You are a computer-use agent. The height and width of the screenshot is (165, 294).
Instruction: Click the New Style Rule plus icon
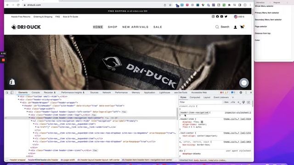(x=238, y=102)
